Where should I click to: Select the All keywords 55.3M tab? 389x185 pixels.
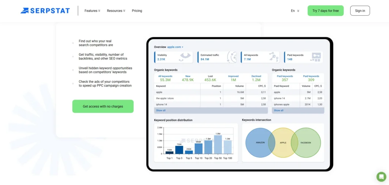pyautogui.click(x=165, y=78)
